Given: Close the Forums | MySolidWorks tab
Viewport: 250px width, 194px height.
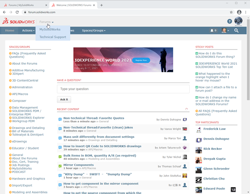Looking at the screenshot, I should pos(46,5).
